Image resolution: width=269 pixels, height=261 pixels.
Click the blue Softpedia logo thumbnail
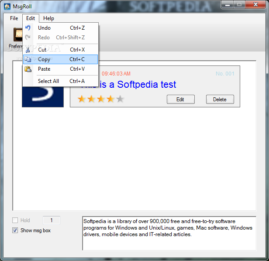(x=43, y=97)
